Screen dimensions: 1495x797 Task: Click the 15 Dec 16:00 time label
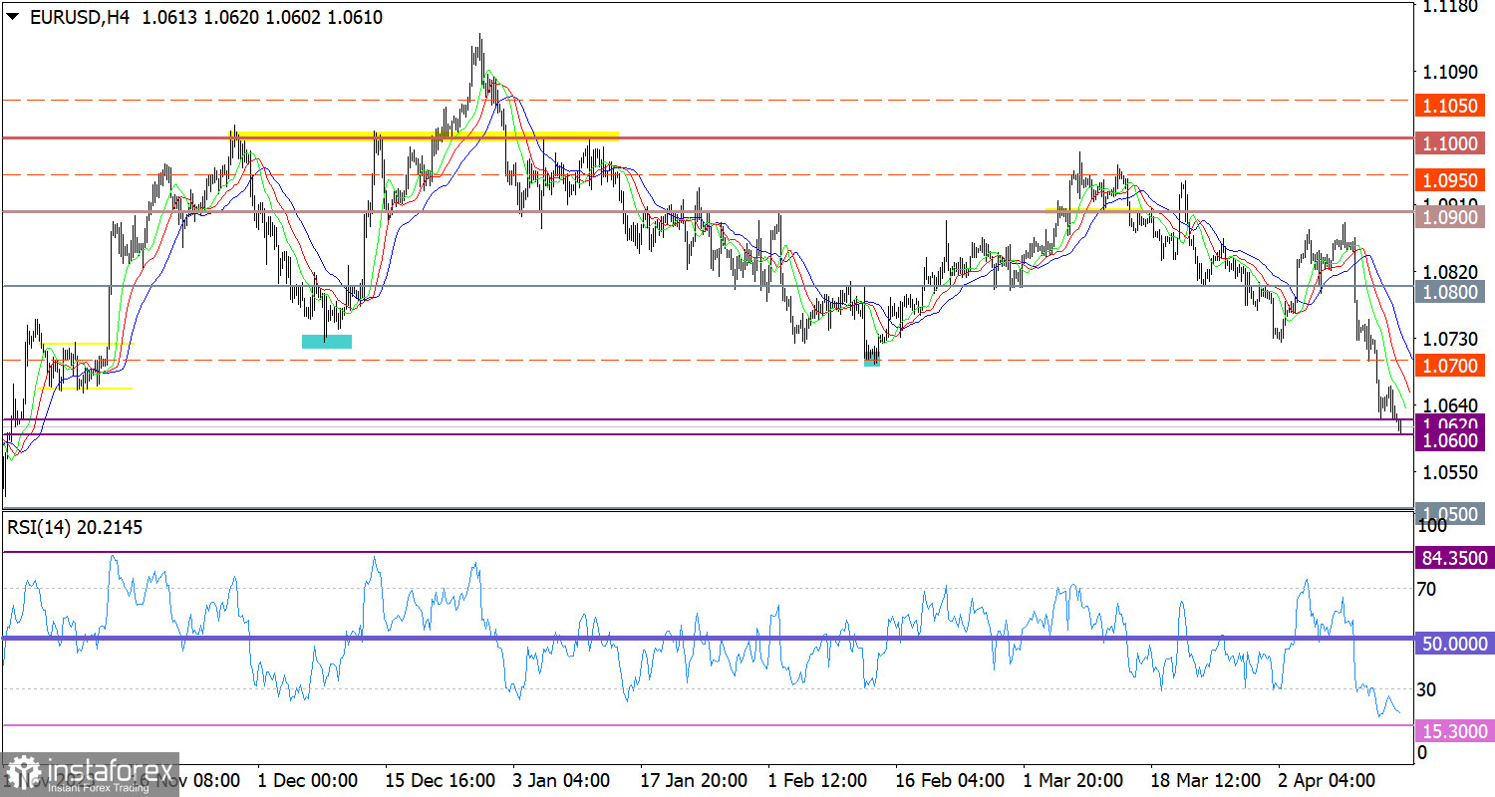point(440,779)
